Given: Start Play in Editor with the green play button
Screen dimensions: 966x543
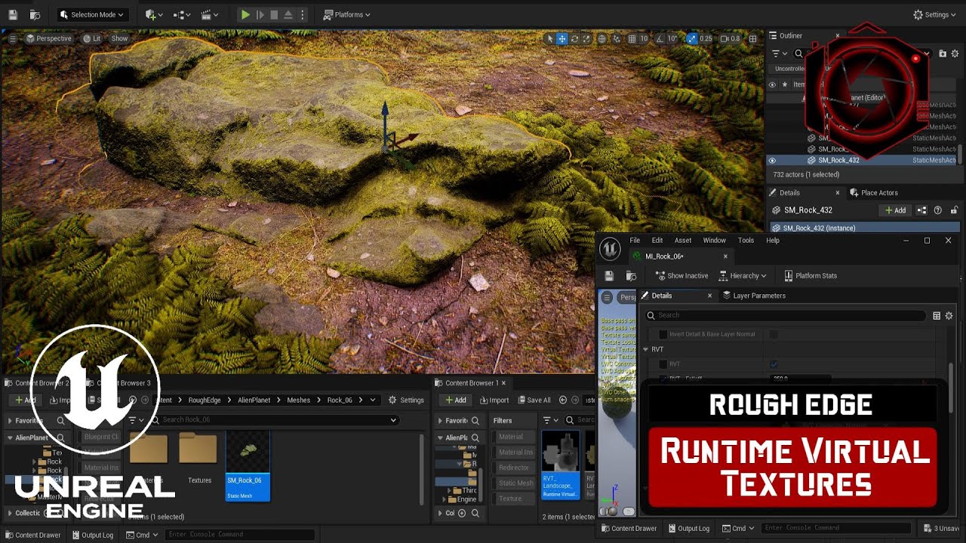Looking at the screenshot, I should pos(245,14).
